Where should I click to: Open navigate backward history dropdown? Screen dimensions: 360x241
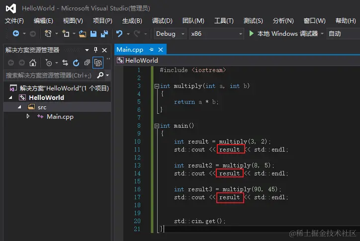click(24, 34)
